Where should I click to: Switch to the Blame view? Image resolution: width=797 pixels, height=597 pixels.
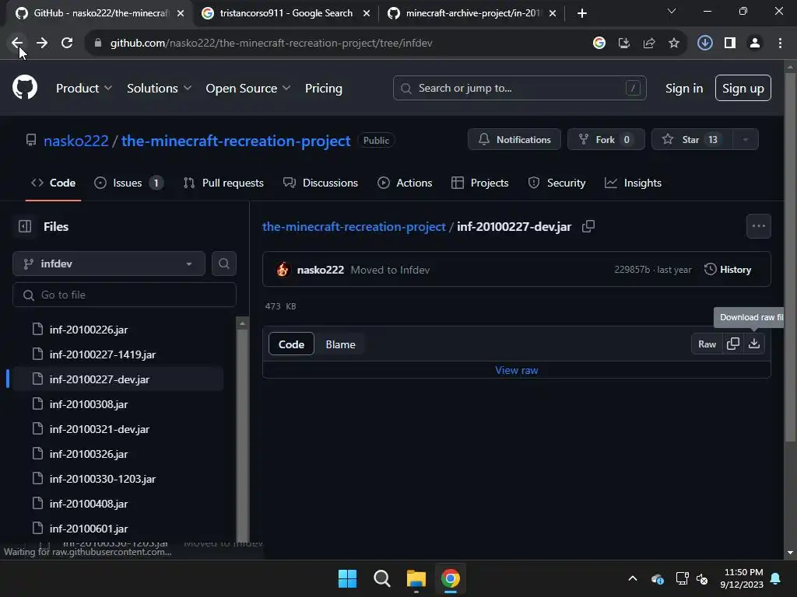click(x=340, y=344)
